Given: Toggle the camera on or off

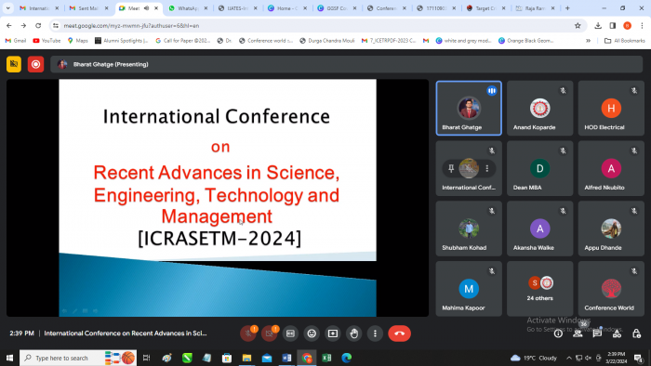Looking at the screenshot, I should pos(269,333).
